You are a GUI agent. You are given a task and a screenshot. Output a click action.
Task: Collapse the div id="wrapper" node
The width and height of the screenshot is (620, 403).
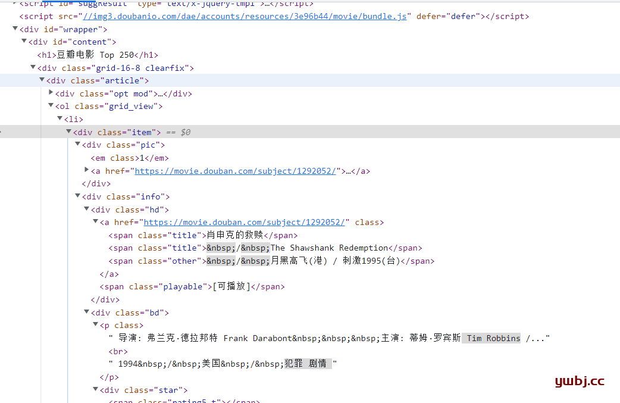click(15, 29)
